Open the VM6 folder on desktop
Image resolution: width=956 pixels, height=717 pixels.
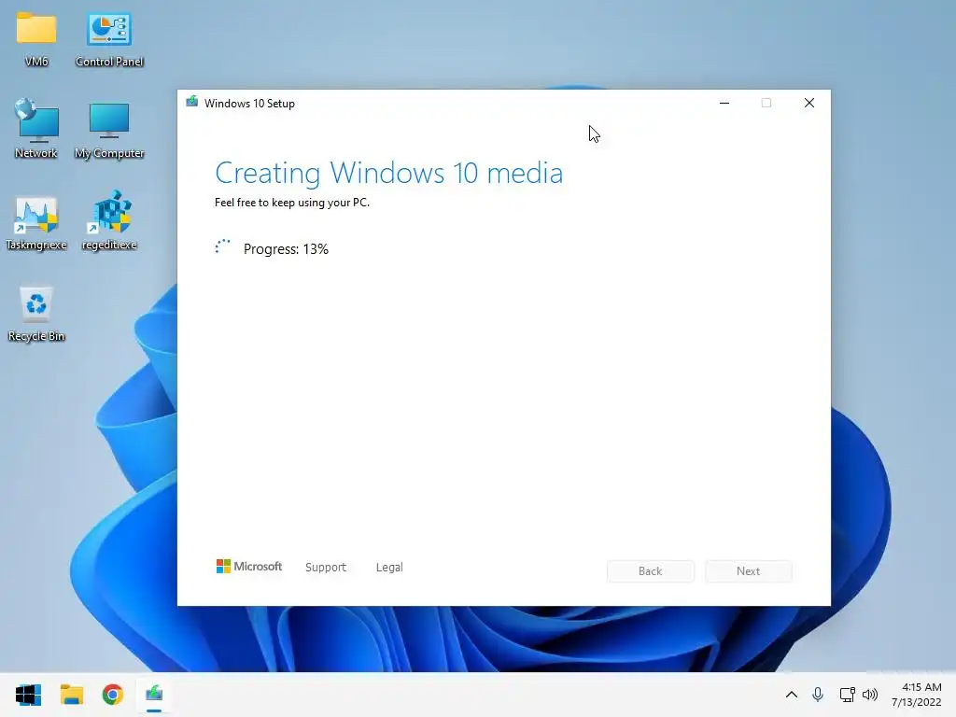(x=36, y=38)
